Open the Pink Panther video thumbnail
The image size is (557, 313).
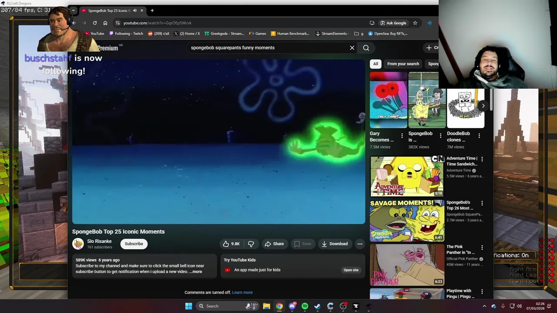point(407,264)
